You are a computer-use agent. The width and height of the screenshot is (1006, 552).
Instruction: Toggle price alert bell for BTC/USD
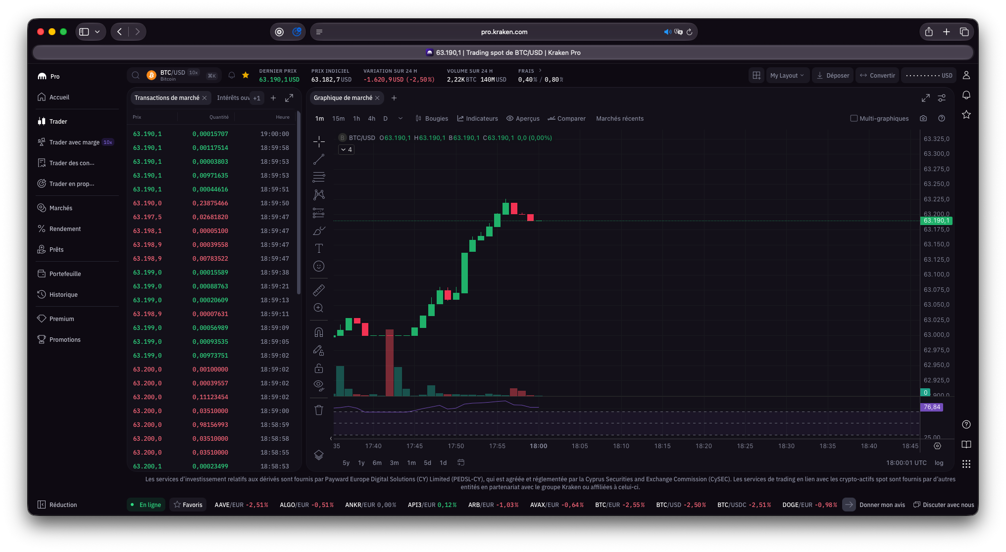(231, 75)
